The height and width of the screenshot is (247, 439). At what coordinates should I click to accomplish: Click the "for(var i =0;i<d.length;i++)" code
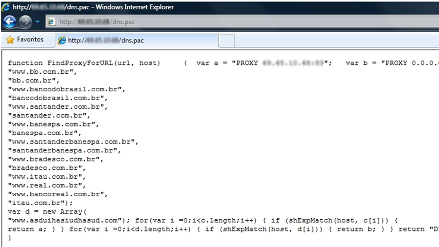(130, 229)
